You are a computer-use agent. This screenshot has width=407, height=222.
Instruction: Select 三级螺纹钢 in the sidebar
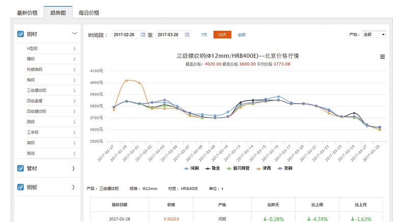click(x=37, y=90)
